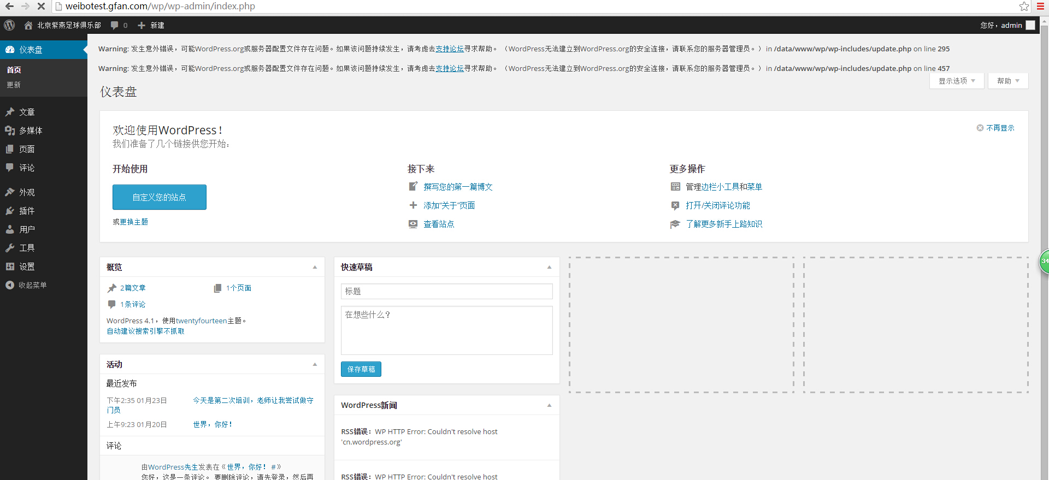The image size is (1049, 480).
Task: Click the twentyfourteen theme link
Action: pyautogui.click(x=201, y=321)
